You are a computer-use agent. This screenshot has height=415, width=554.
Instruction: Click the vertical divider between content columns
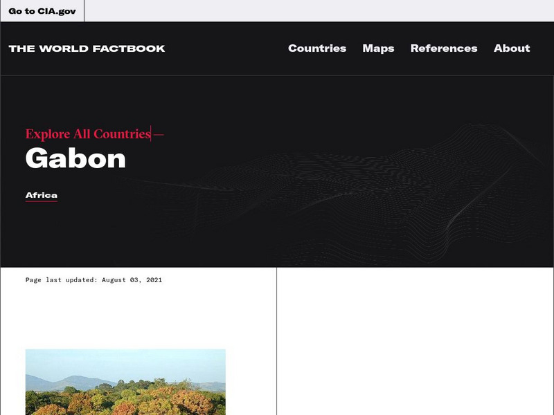276,341
